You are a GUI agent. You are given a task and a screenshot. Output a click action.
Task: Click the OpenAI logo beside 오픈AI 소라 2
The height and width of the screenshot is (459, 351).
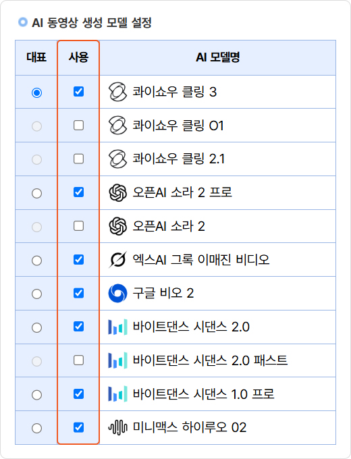tap(117, 226)
